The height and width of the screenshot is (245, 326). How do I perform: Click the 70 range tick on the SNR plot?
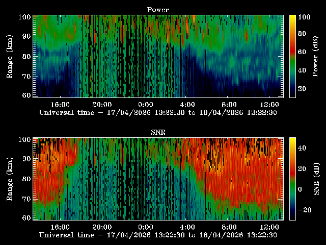click(x=26, y=199)
